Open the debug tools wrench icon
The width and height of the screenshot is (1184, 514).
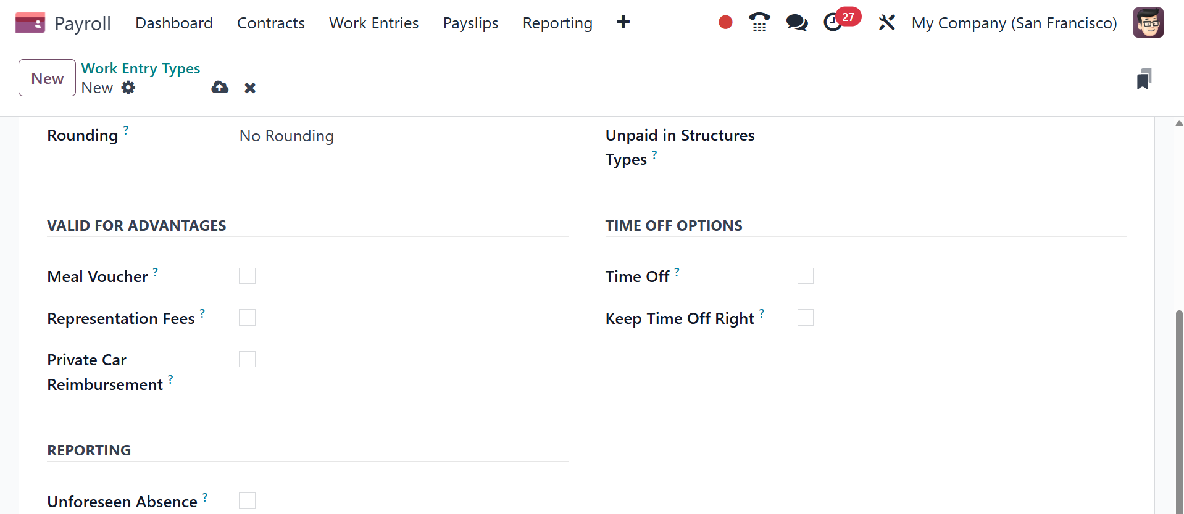pos(886,23)
